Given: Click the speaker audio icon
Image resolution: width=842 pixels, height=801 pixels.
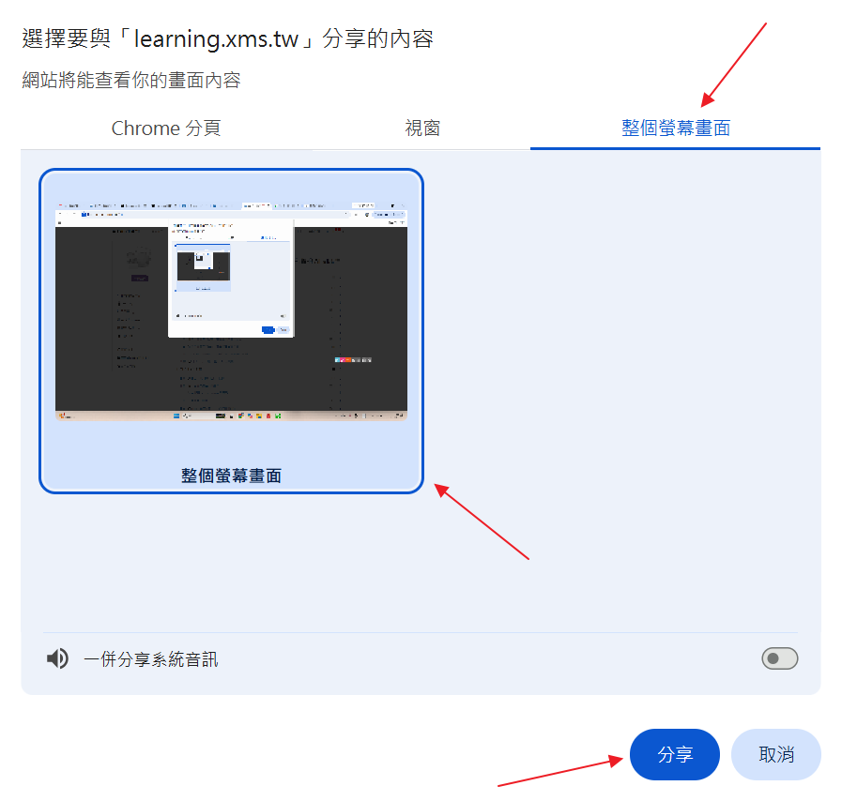Looking at the screenshot, I should click(57, 658).
